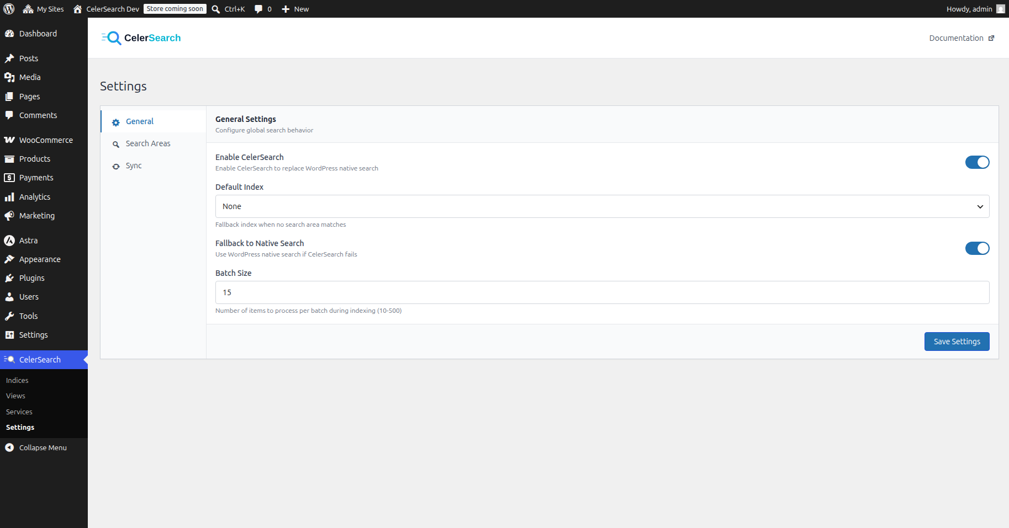Open the Marketing menu label
This screenshot has width=1009, height=528.
pos(37,216)
